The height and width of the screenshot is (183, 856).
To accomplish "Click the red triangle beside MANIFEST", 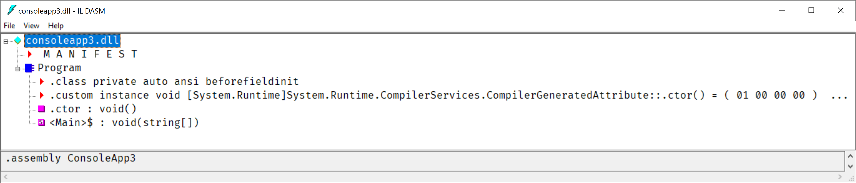I will click(30, 54).
